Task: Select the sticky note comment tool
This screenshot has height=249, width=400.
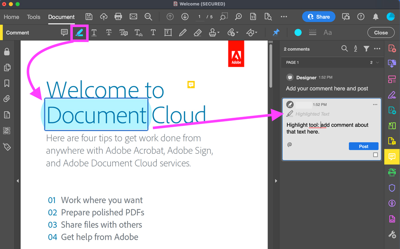Action: click(64, 32)
